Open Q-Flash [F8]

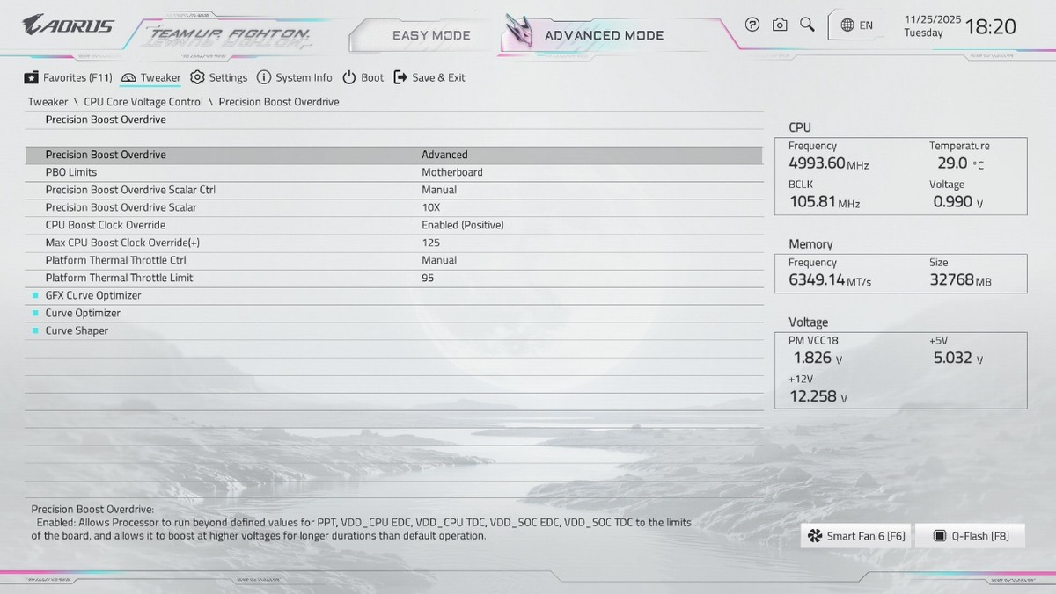coord(971,535)
